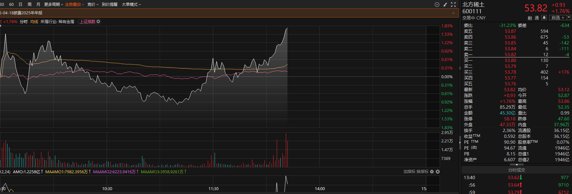Click 跌停 limit-down price 47.60
572x194 pixels.
(x=564, y=119)
